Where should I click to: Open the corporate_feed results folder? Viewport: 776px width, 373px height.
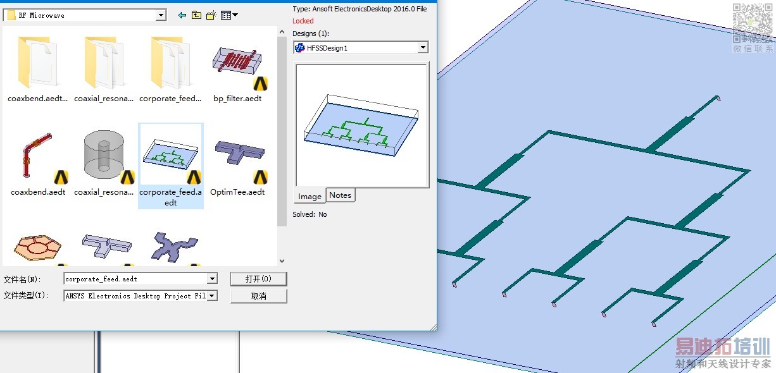coord(170,68)
